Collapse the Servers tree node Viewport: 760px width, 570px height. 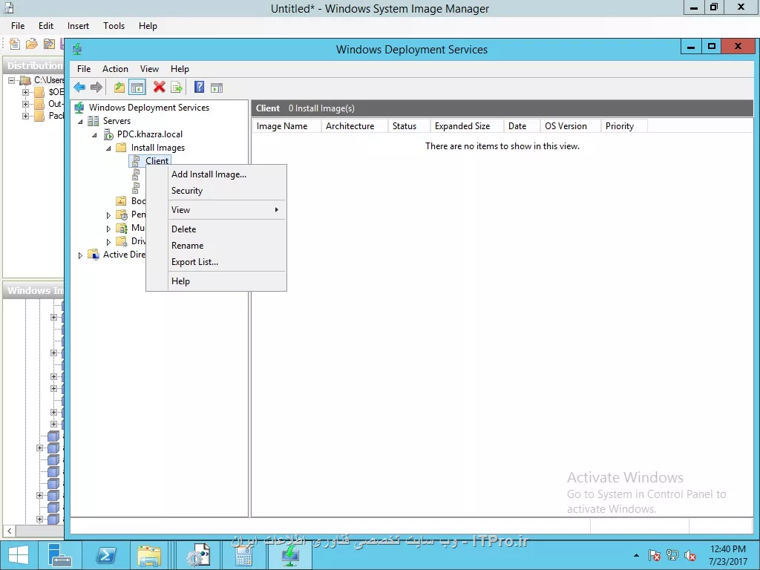click(x=80, y=122)
